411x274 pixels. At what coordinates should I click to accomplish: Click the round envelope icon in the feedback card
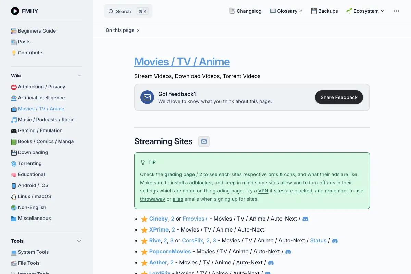pyautogui.click(x=147, y=97)
